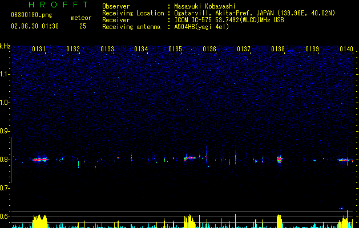
Task: Click the 0135 time marker
Action: pyautogui.click(x=175, y=49)
